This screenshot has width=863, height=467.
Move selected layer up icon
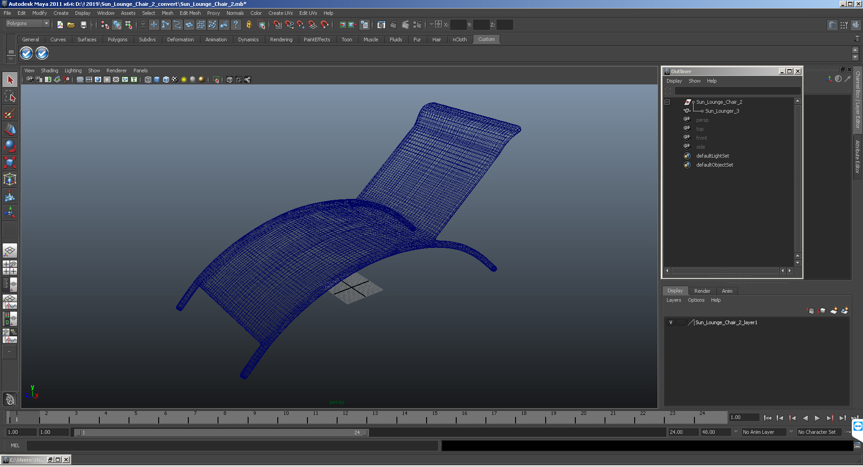tap(811, 311)
